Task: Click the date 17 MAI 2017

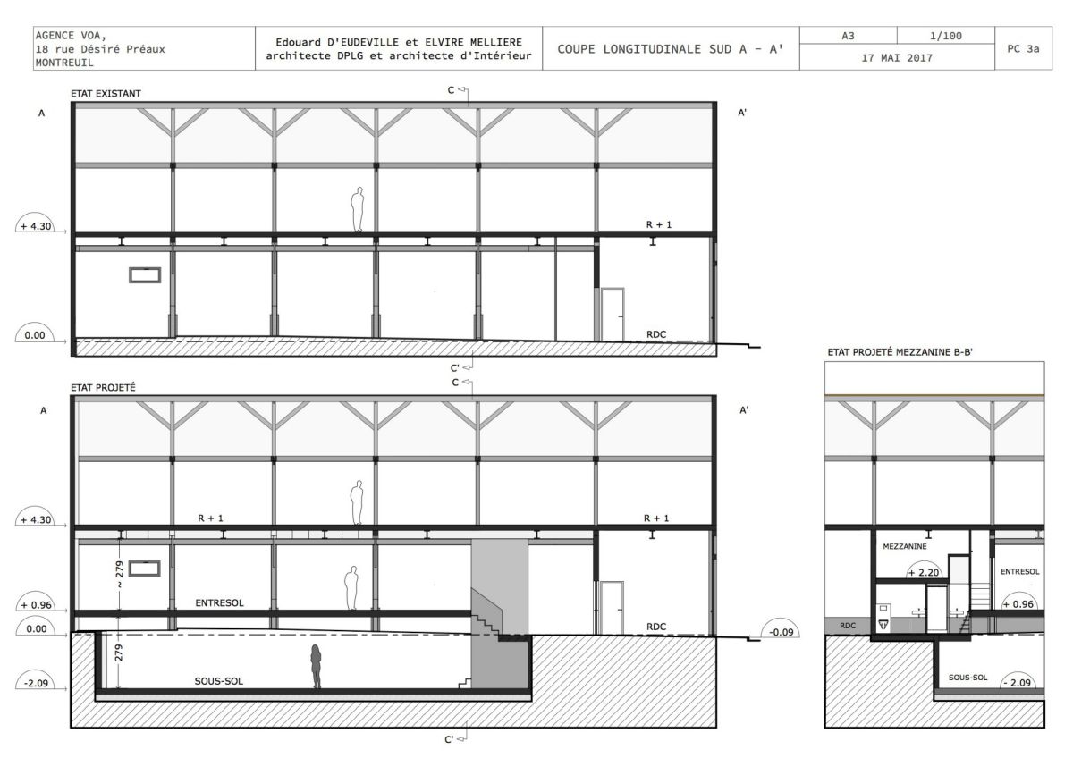Action: pos(897,57)
